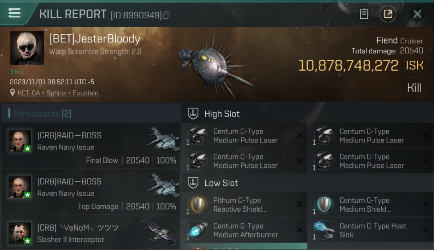The image size is (434, 250).
Task: Copy the kill report ID
Action: click(x=166, y=15)
